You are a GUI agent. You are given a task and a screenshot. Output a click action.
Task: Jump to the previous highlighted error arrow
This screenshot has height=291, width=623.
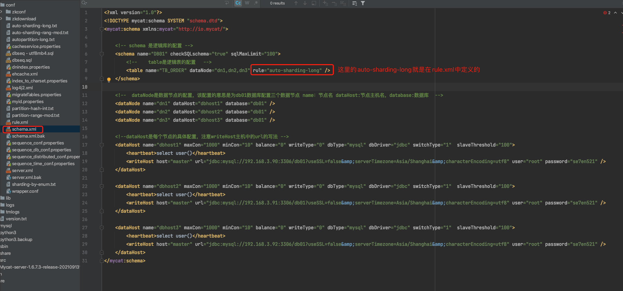[x=615, y=13]
